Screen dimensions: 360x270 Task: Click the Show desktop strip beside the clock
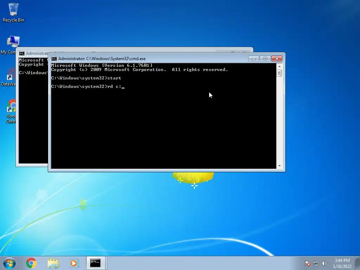coord(358,263)
